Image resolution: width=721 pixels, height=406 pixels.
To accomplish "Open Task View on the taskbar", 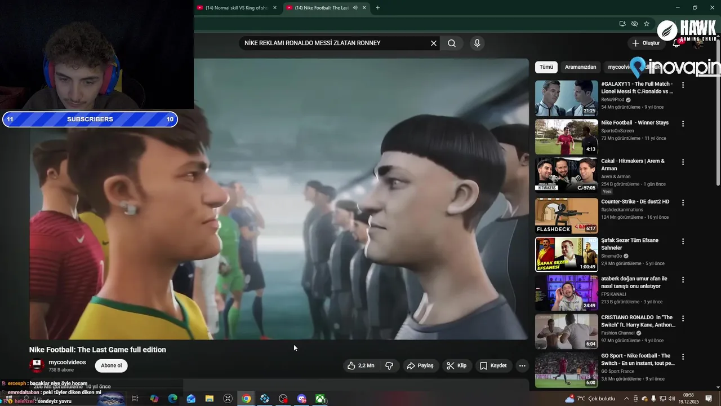I will coord(135,399).
